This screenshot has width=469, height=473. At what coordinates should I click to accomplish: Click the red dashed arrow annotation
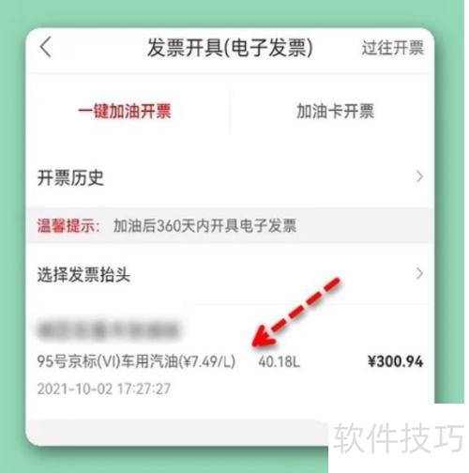point(295,312)
